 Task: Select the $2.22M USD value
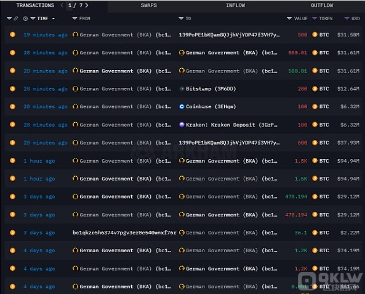350,233
